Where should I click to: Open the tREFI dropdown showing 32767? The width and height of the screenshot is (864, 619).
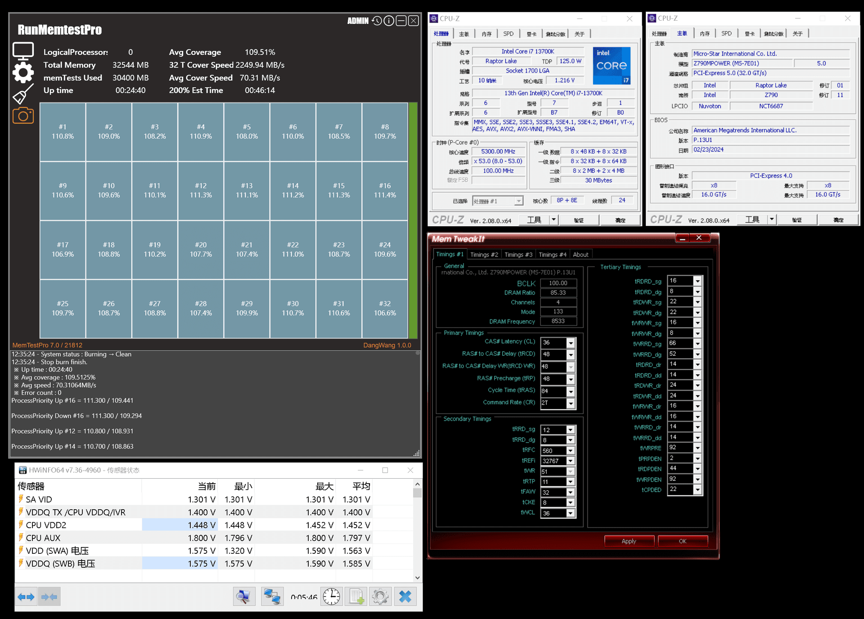click(571, 461)
